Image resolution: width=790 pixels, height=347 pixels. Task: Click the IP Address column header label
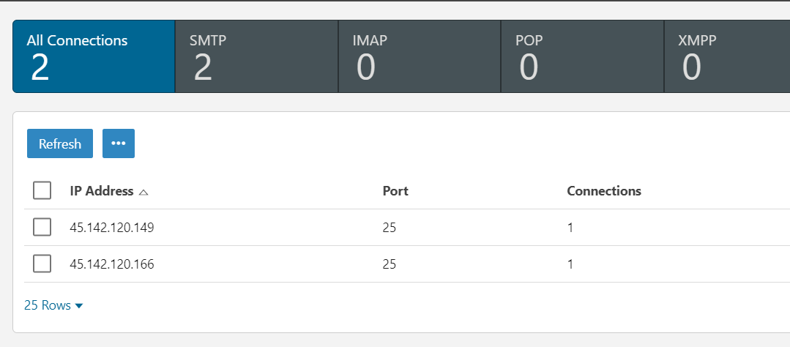[x=102, y=191]
